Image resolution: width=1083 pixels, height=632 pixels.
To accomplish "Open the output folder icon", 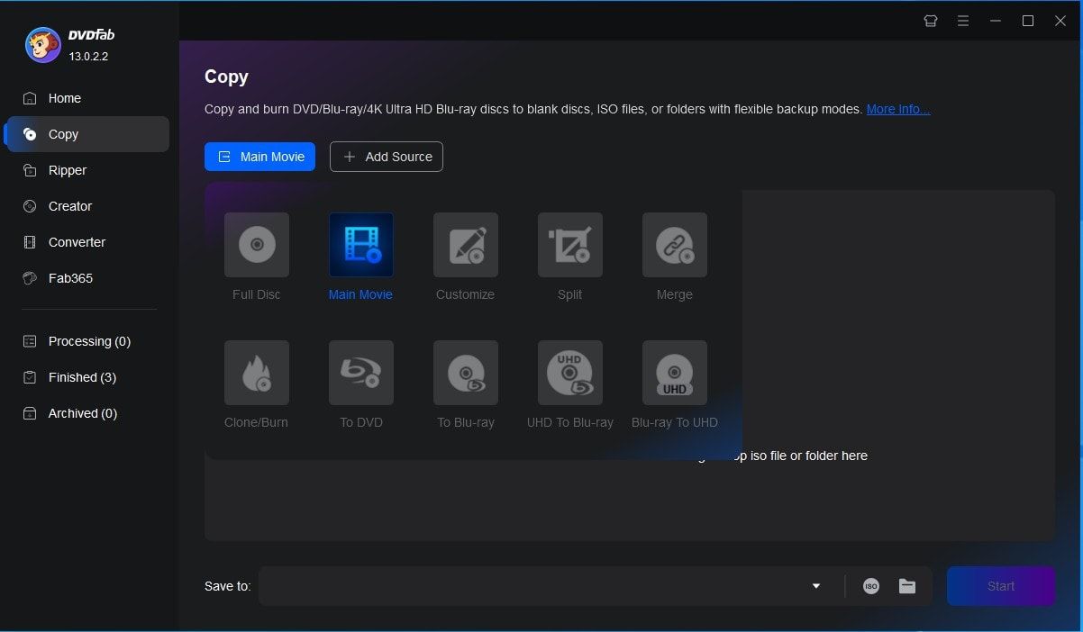I will pos(907,586).
